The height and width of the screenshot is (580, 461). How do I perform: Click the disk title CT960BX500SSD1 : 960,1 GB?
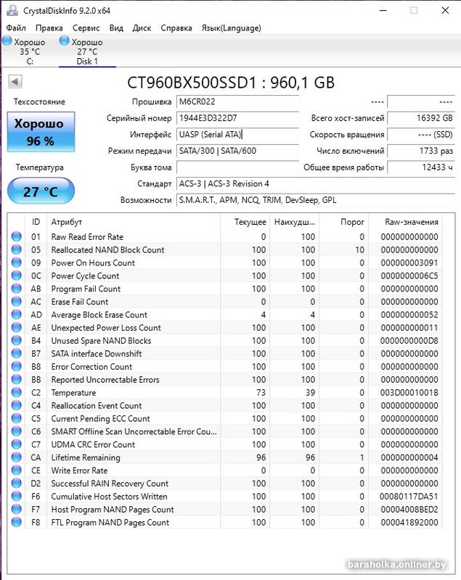pyautogui.click(x=231, y=82)
